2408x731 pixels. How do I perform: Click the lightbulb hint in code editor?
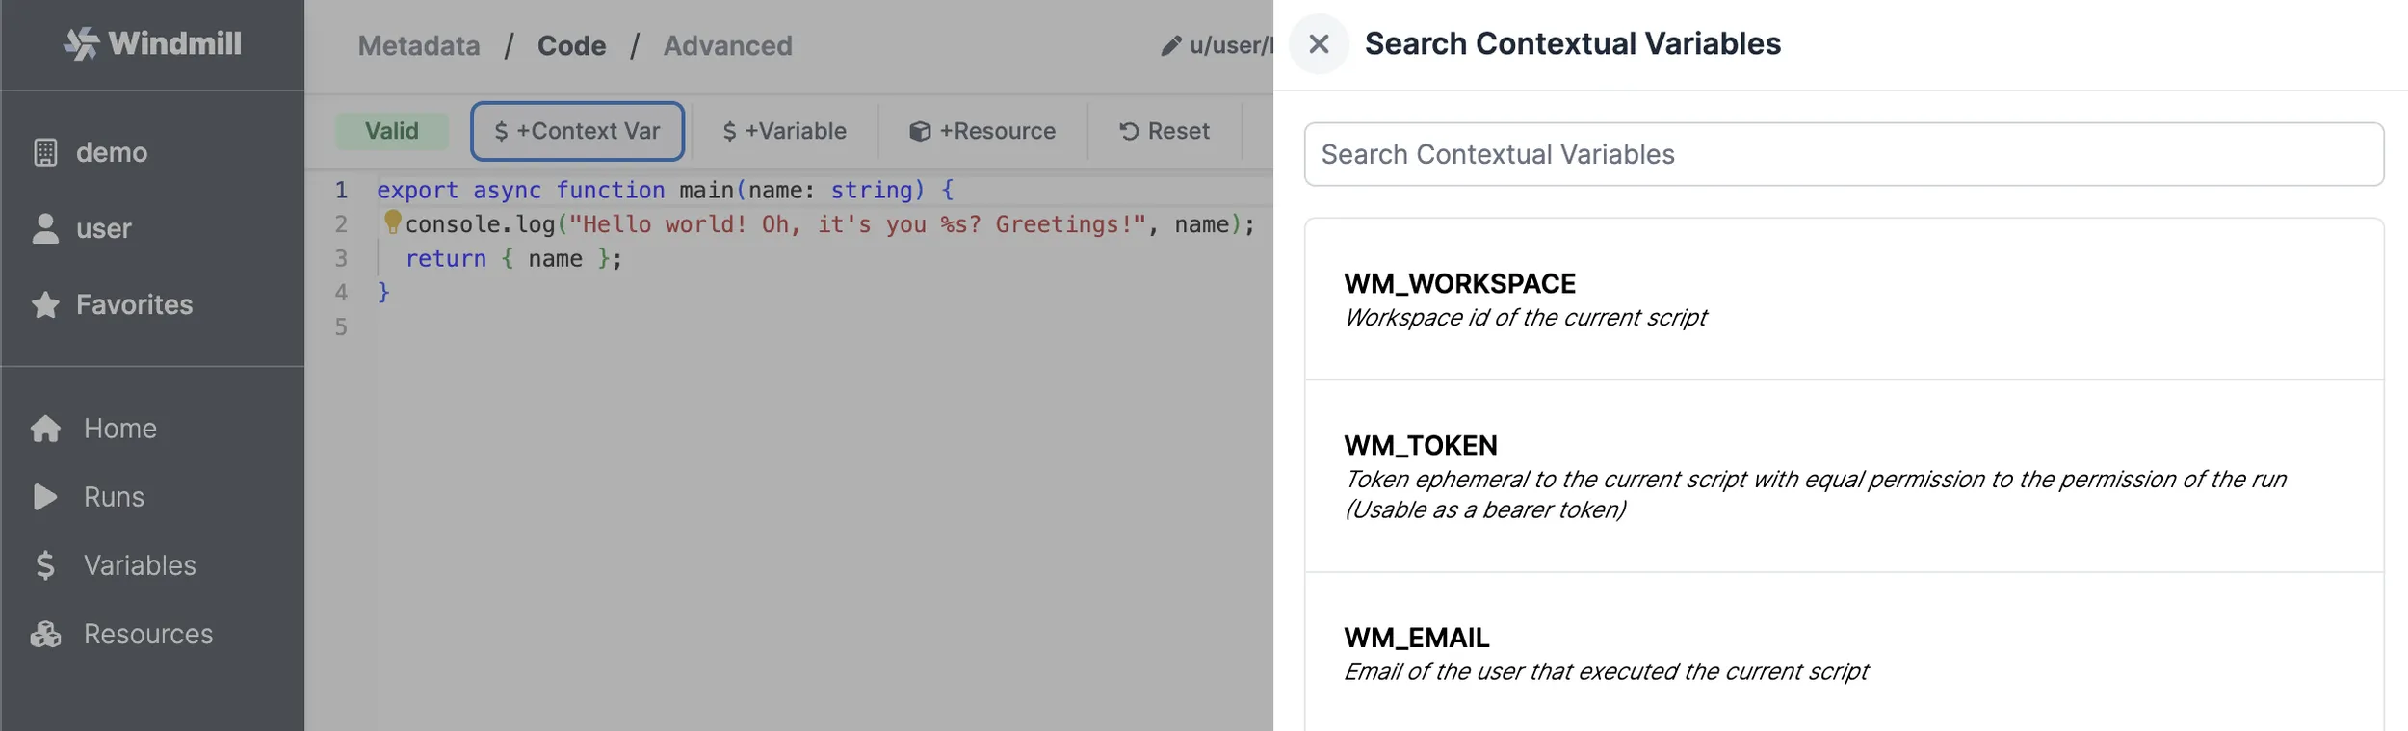(x=392, y=222)
